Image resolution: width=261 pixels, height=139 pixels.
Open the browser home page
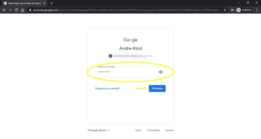pyautogui.click(x=22, y=10)
